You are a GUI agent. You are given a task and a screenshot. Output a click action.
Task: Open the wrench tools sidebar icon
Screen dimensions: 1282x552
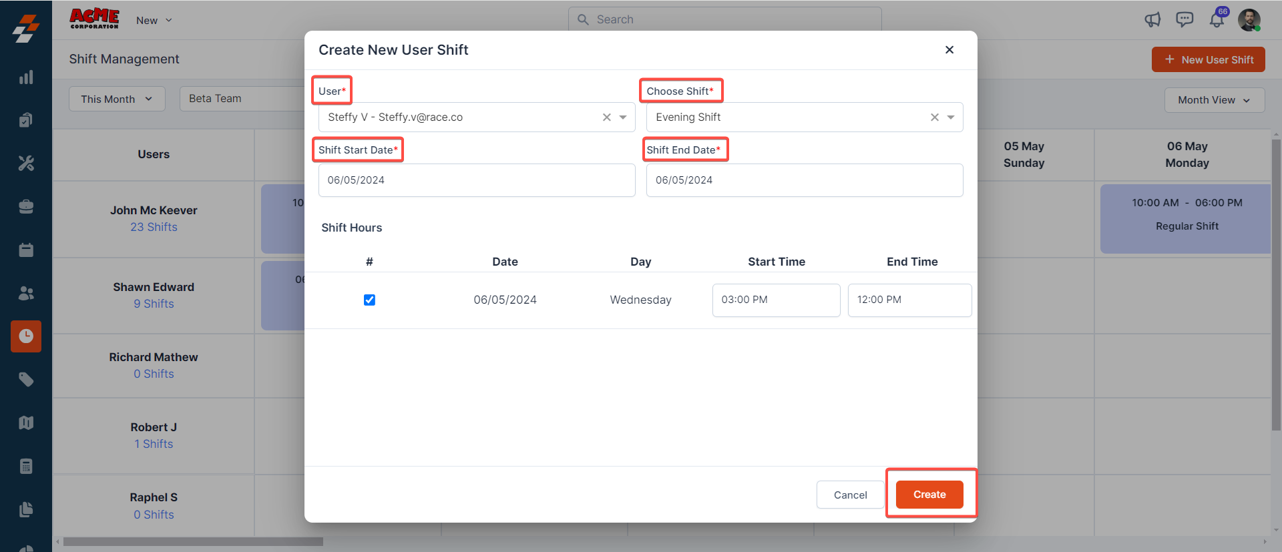26,164
